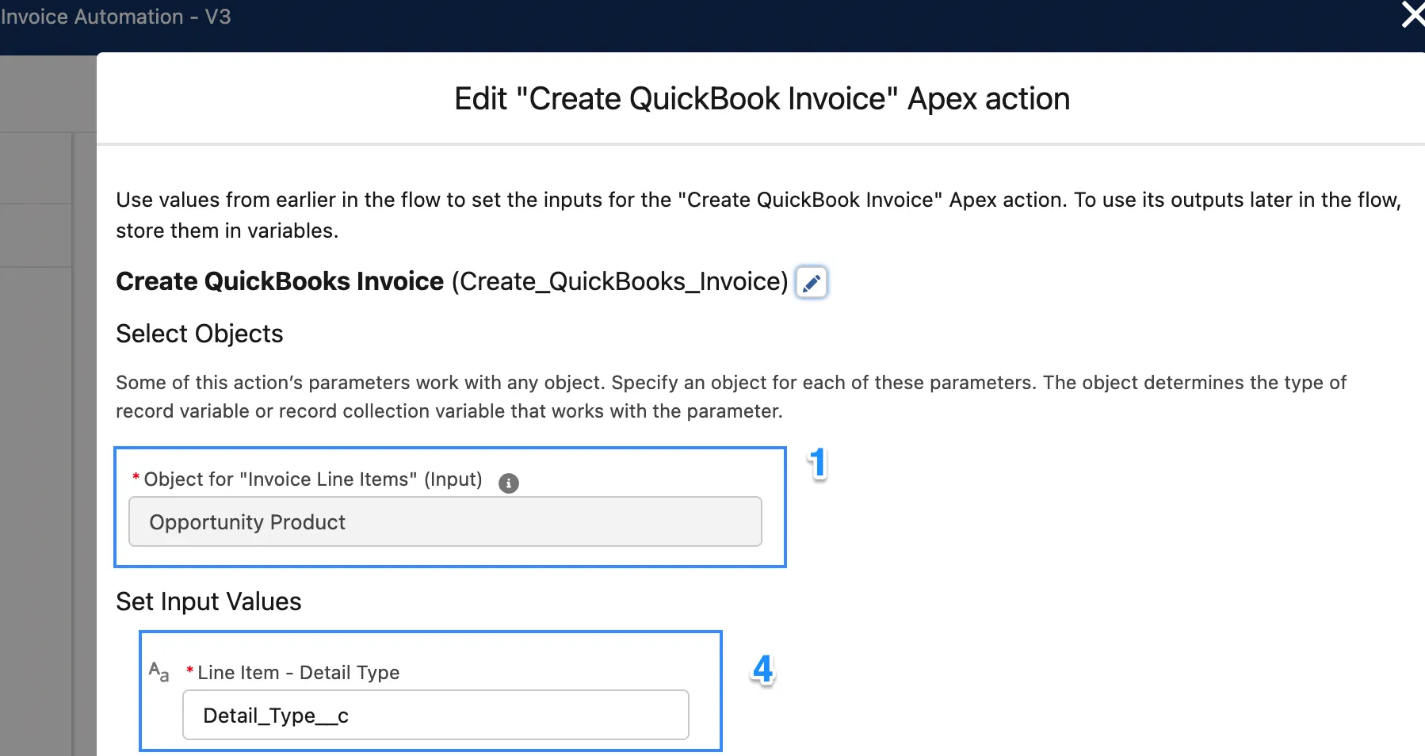Click the Invoice Automation - V3 title
The image size is (1425, 756).
(x=116, y=17)
